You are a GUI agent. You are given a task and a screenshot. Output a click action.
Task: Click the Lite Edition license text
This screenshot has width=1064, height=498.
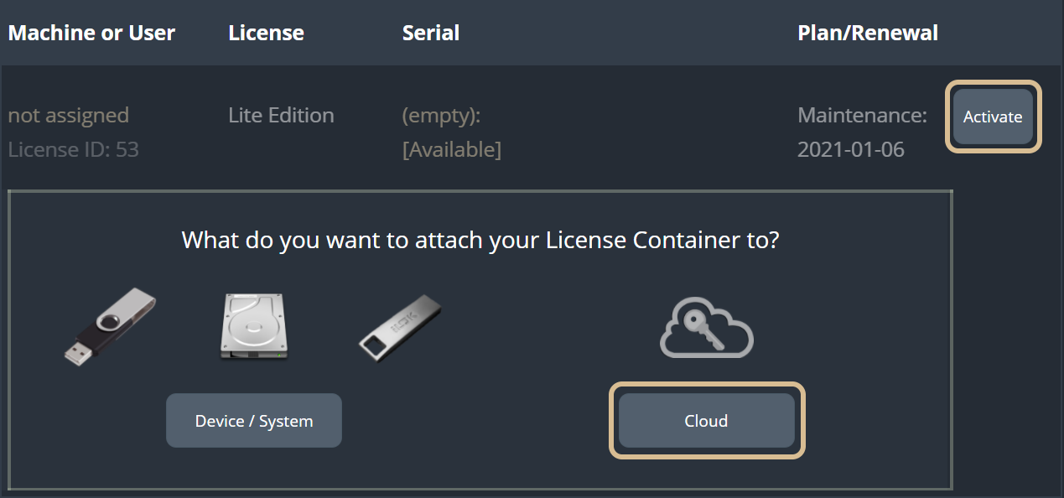click(281, 115)
